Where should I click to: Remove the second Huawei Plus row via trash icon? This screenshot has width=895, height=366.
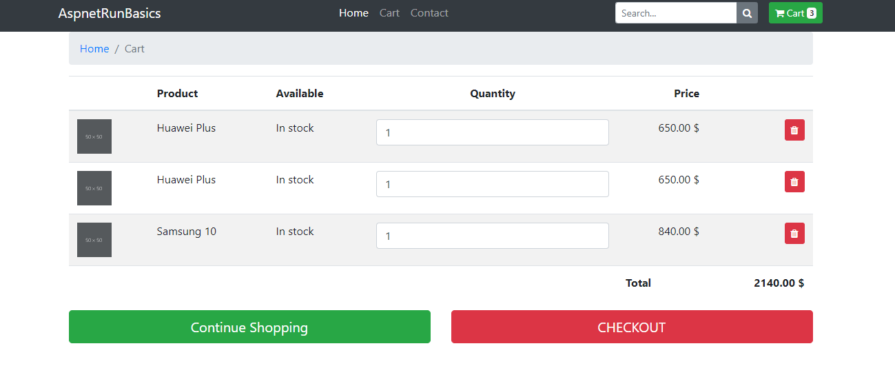click(794, 182)
